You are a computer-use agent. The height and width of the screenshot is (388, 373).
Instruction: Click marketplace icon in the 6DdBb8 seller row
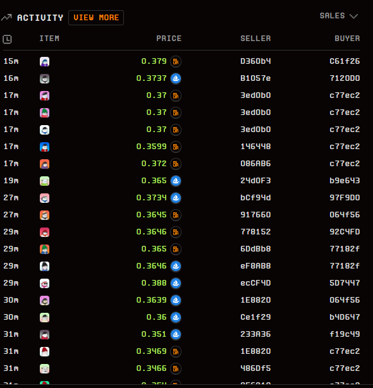click(176, 249)
